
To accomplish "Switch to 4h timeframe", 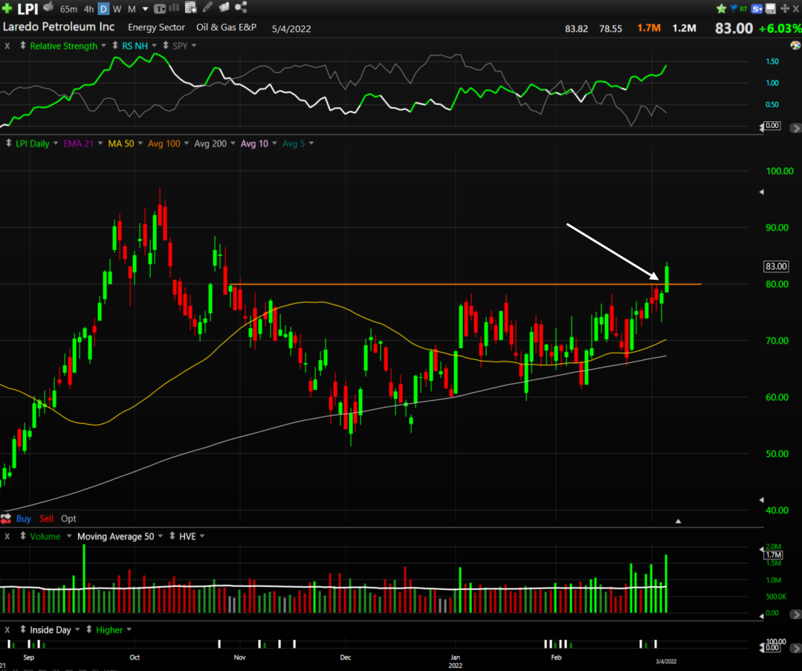I will pyautogui.click(x=89, y=9).
